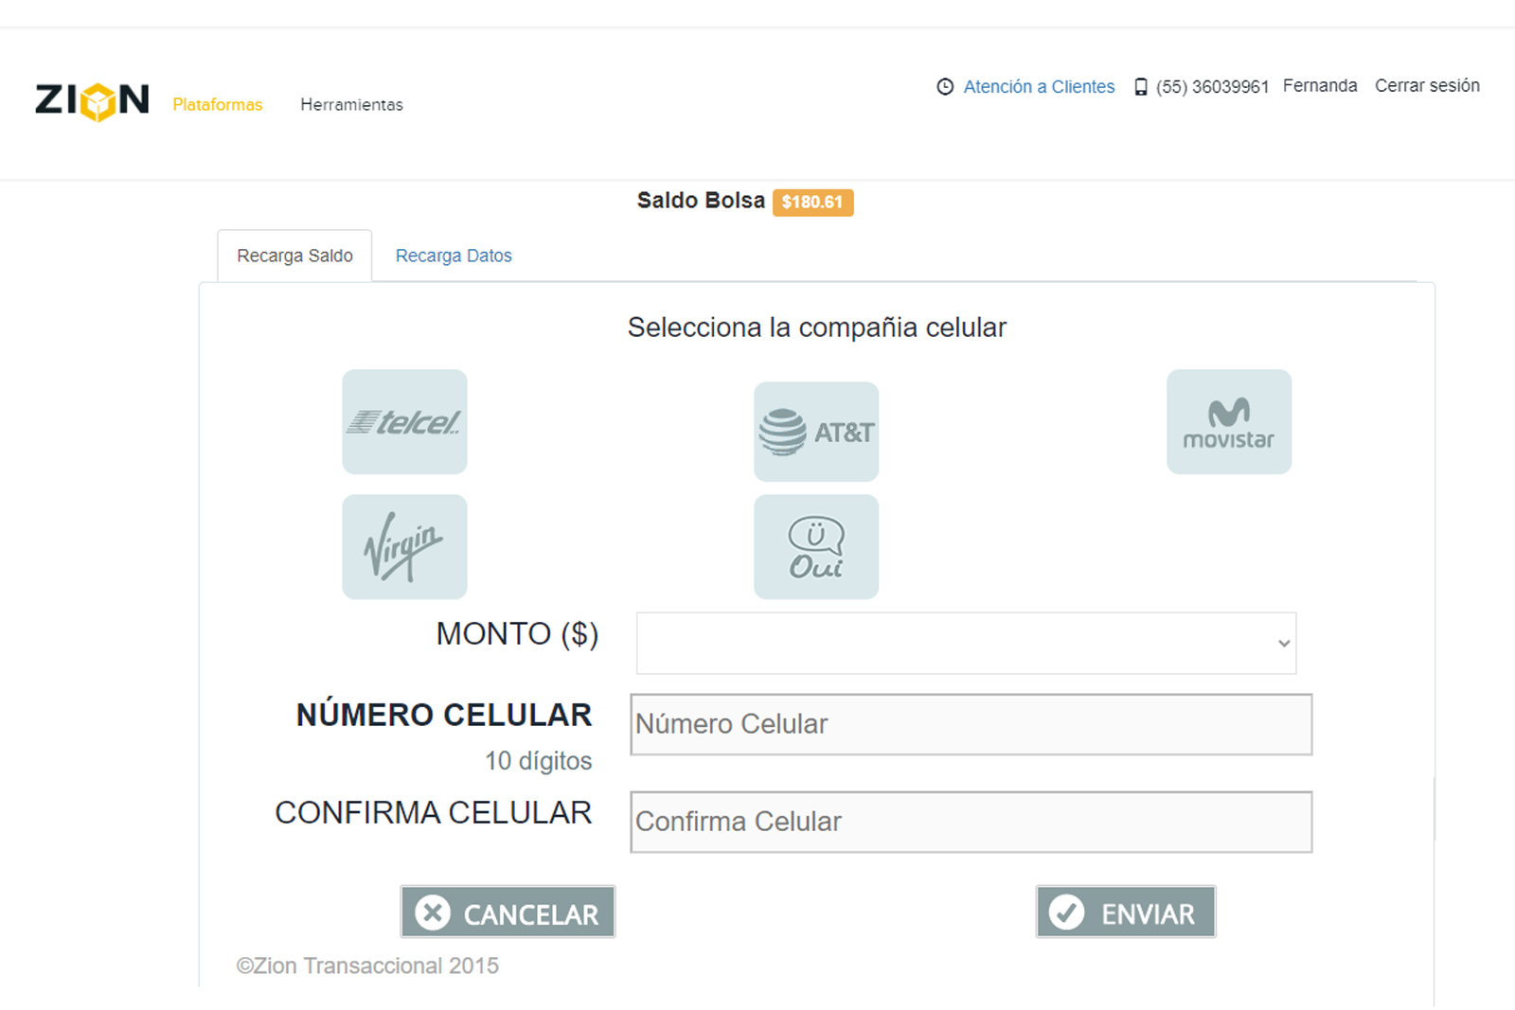Choose AT&T as the cellular company
The image size is (1515, 1010).
[x=816, y=432]
